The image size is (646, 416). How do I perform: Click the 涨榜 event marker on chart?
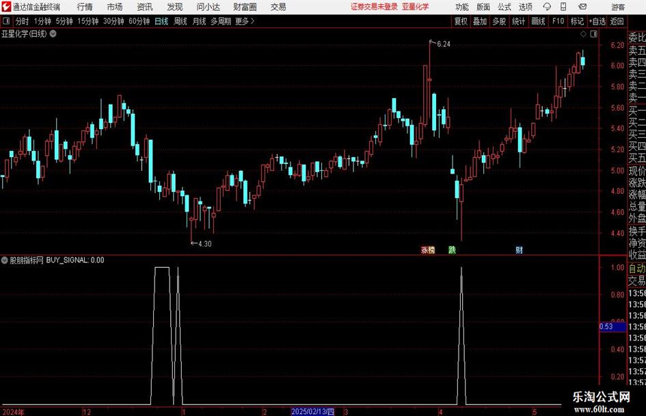point(428,249)
